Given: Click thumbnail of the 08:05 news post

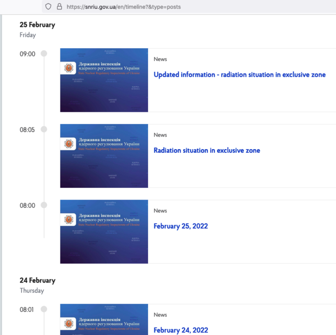Looking at the screenshot, I should click(104, 156).
